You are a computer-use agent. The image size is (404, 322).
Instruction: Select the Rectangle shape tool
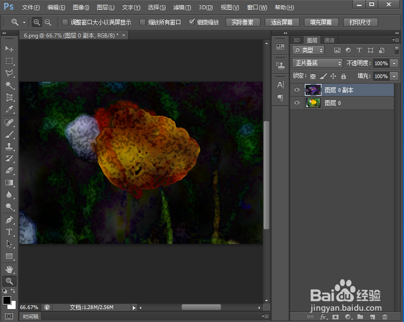9,256
